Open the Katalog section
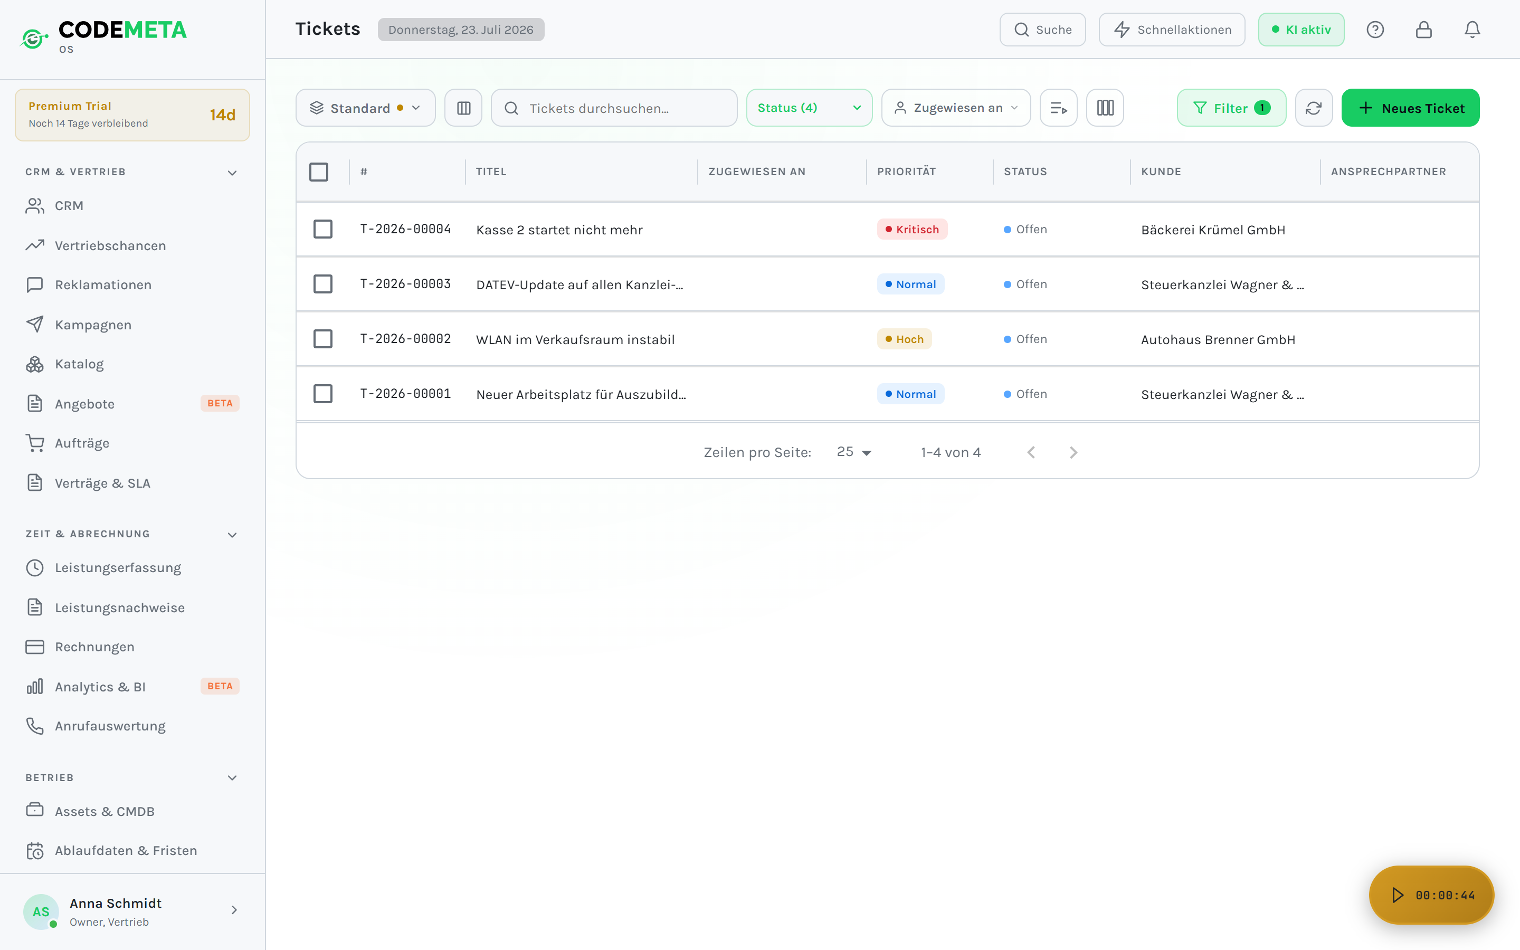Viewport: 1520px width, 950px height. (132, 364)
